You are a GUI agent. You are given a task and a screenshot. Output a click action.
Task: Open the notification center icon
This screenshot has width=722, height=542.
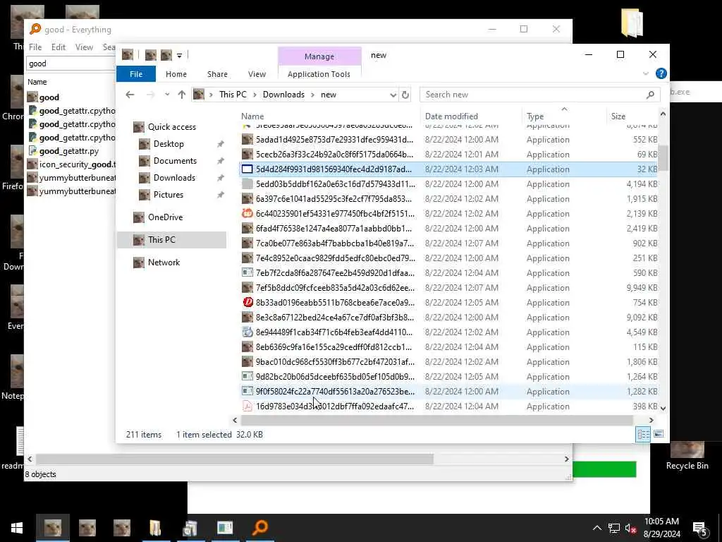click(700, 529)
